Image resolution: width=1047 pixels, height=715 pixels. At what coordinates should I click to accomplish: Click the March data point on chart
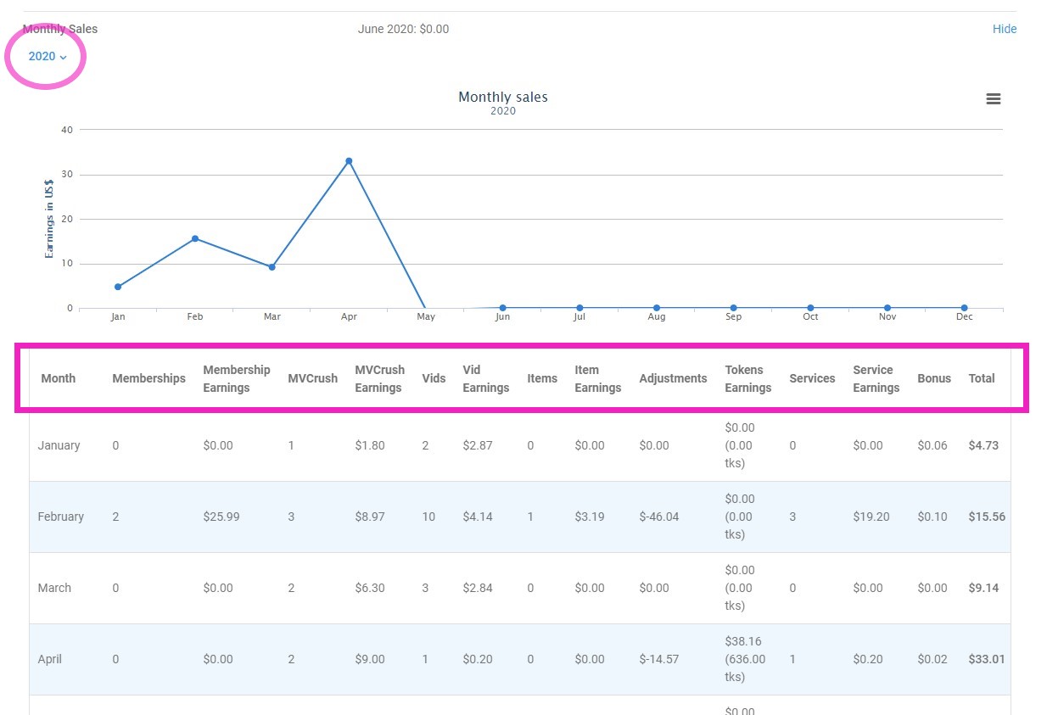click(x=272, y=267)
